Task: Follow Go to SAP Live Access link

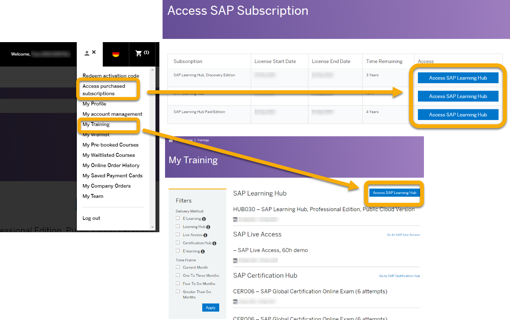Action: click(403, 235)
